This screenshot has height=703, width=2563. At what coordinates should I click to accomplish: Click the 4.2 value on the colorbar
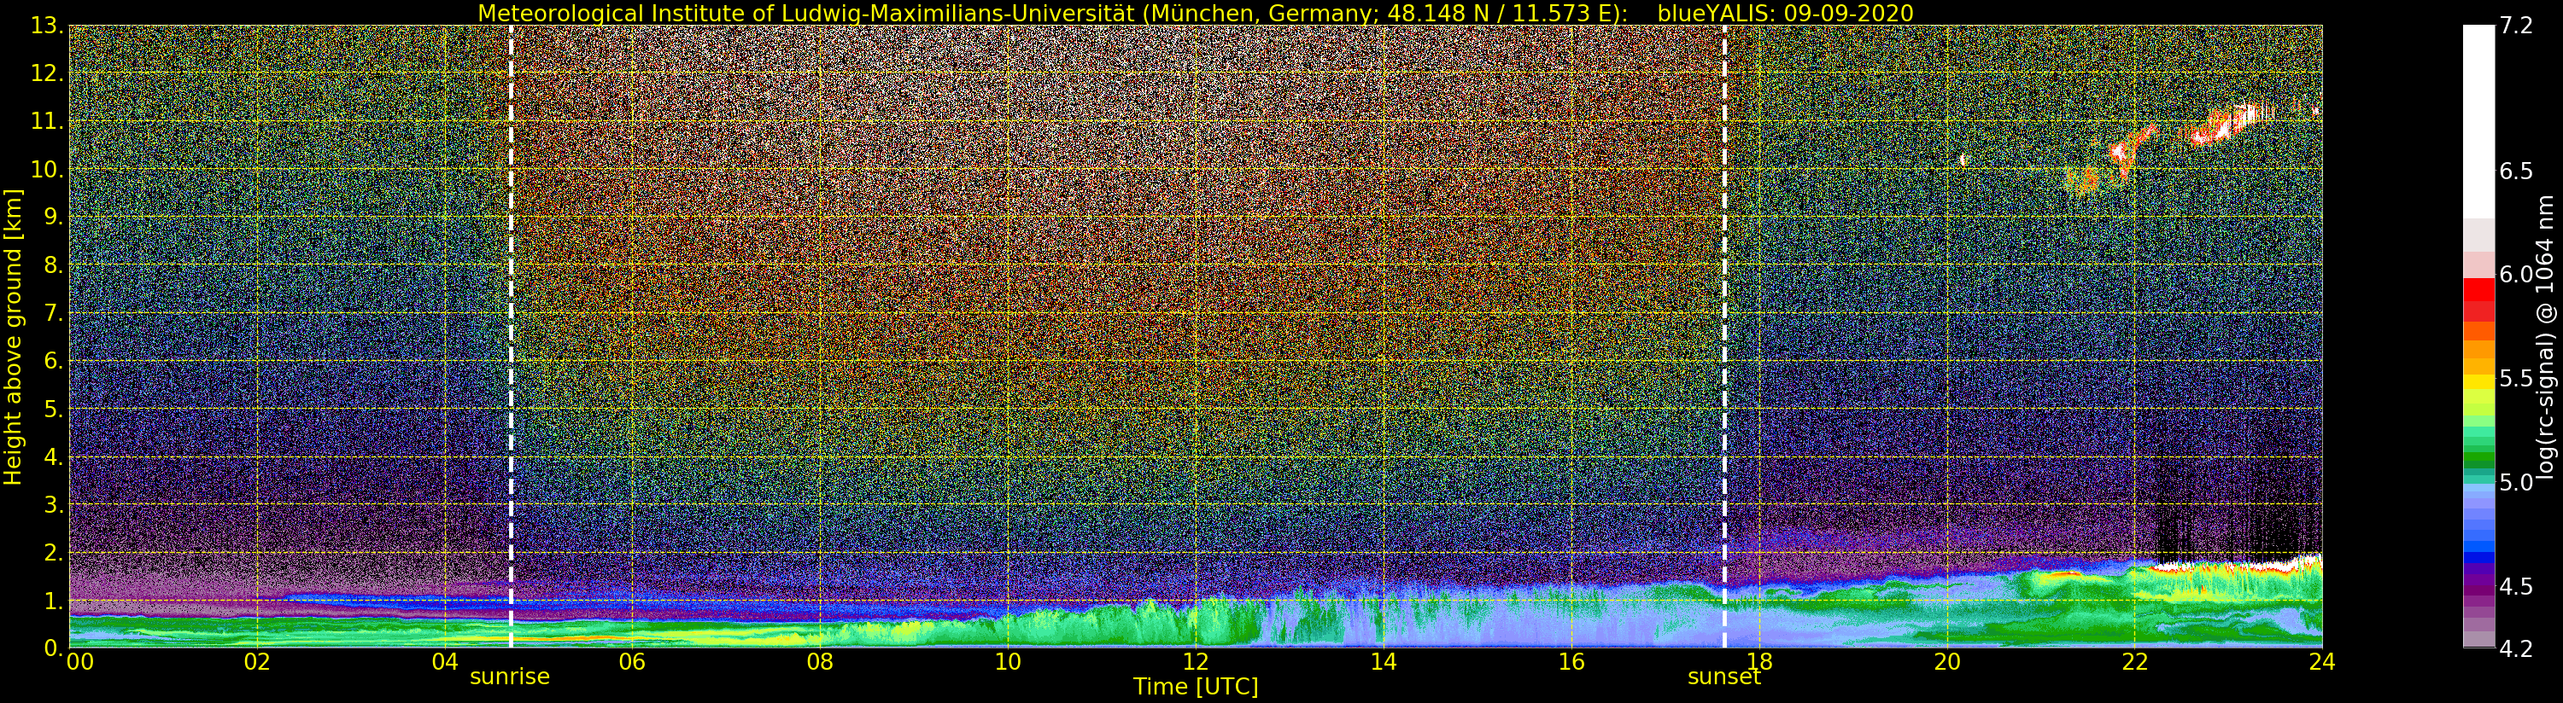[2515, 648]
